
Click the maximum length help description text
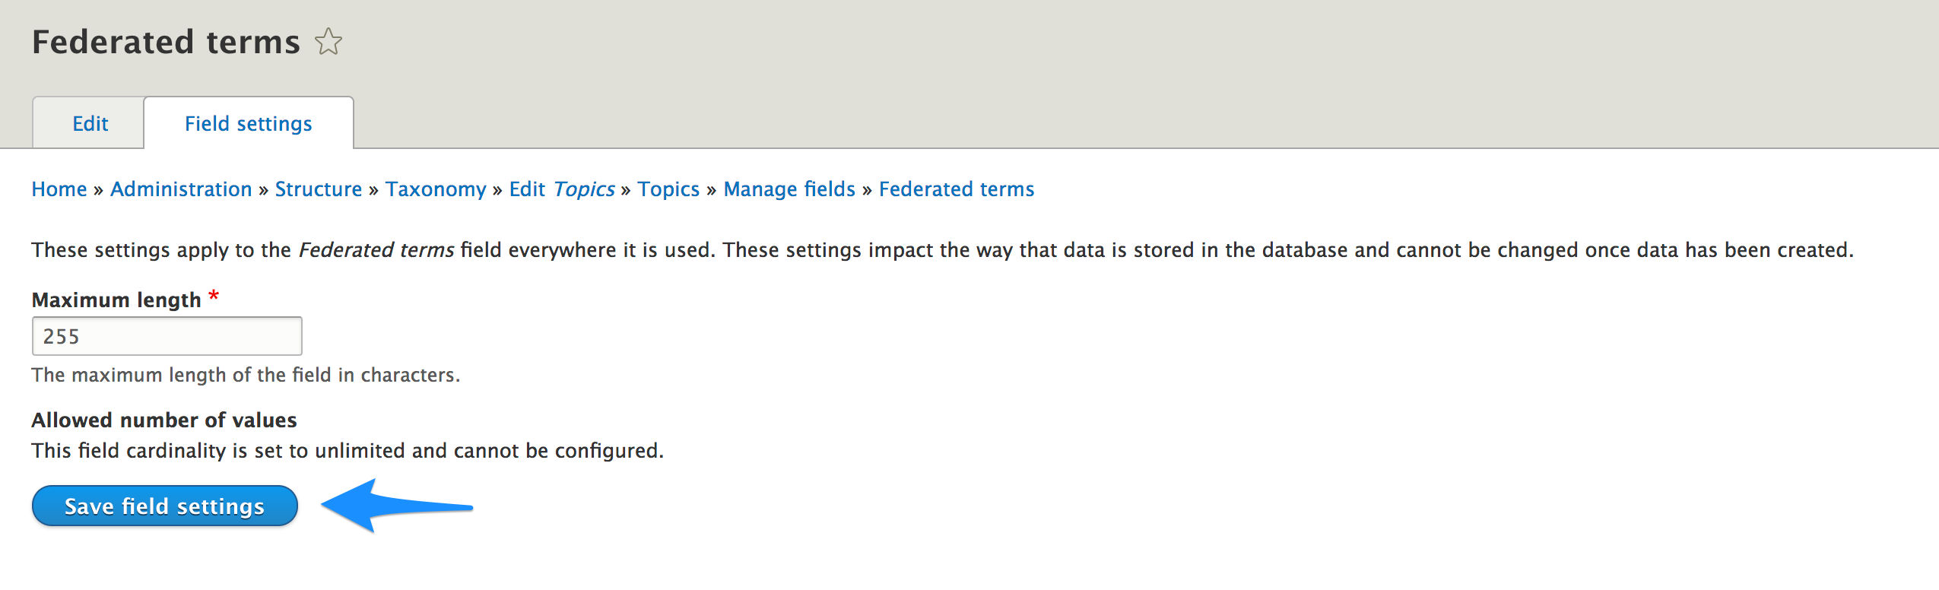[246, 375]
